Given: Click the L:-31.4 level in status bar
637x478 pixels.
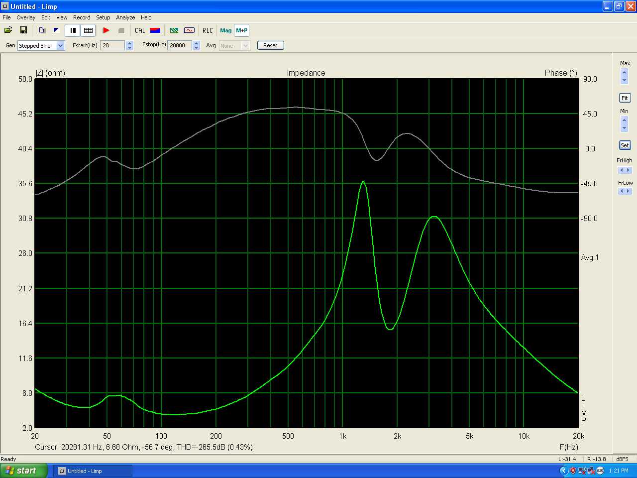Looking at the screenshot, I should click(567, 459).
